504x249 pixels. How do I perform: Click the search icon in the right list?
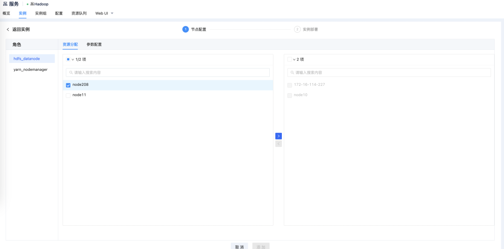pos(292,73)
